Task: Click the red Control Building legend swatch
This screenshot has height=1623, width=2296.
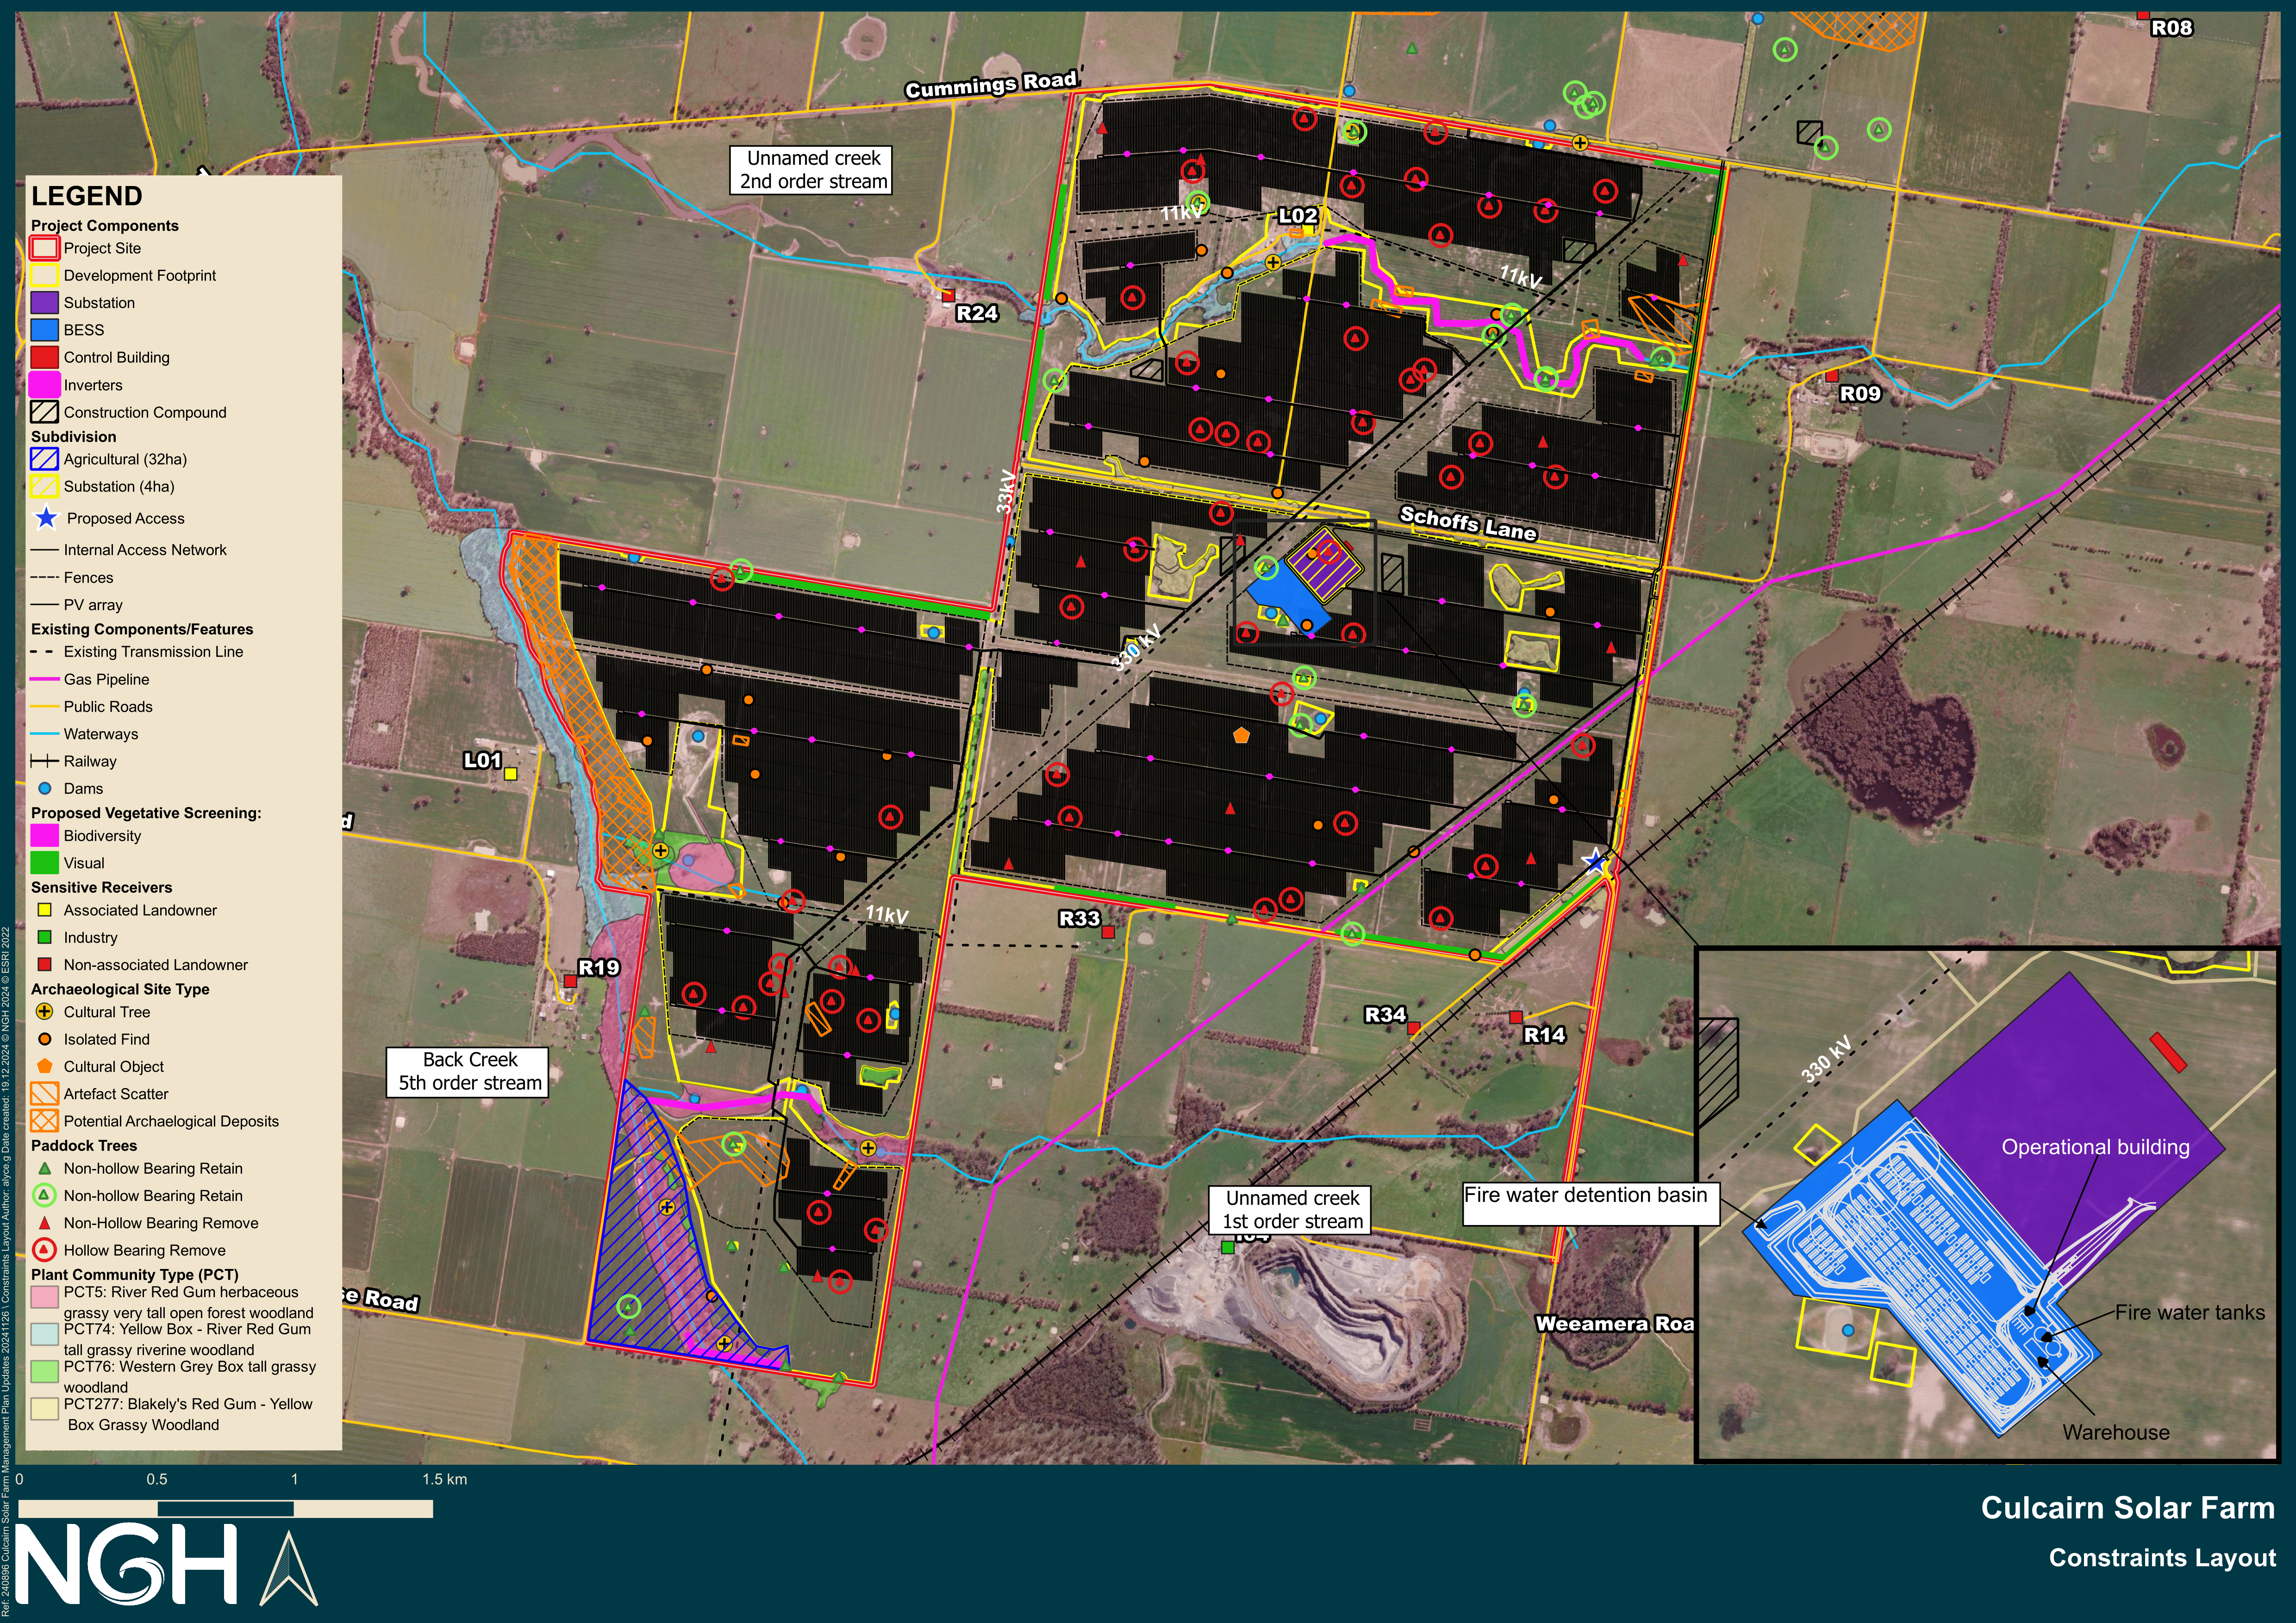Action: coord(44,357)
